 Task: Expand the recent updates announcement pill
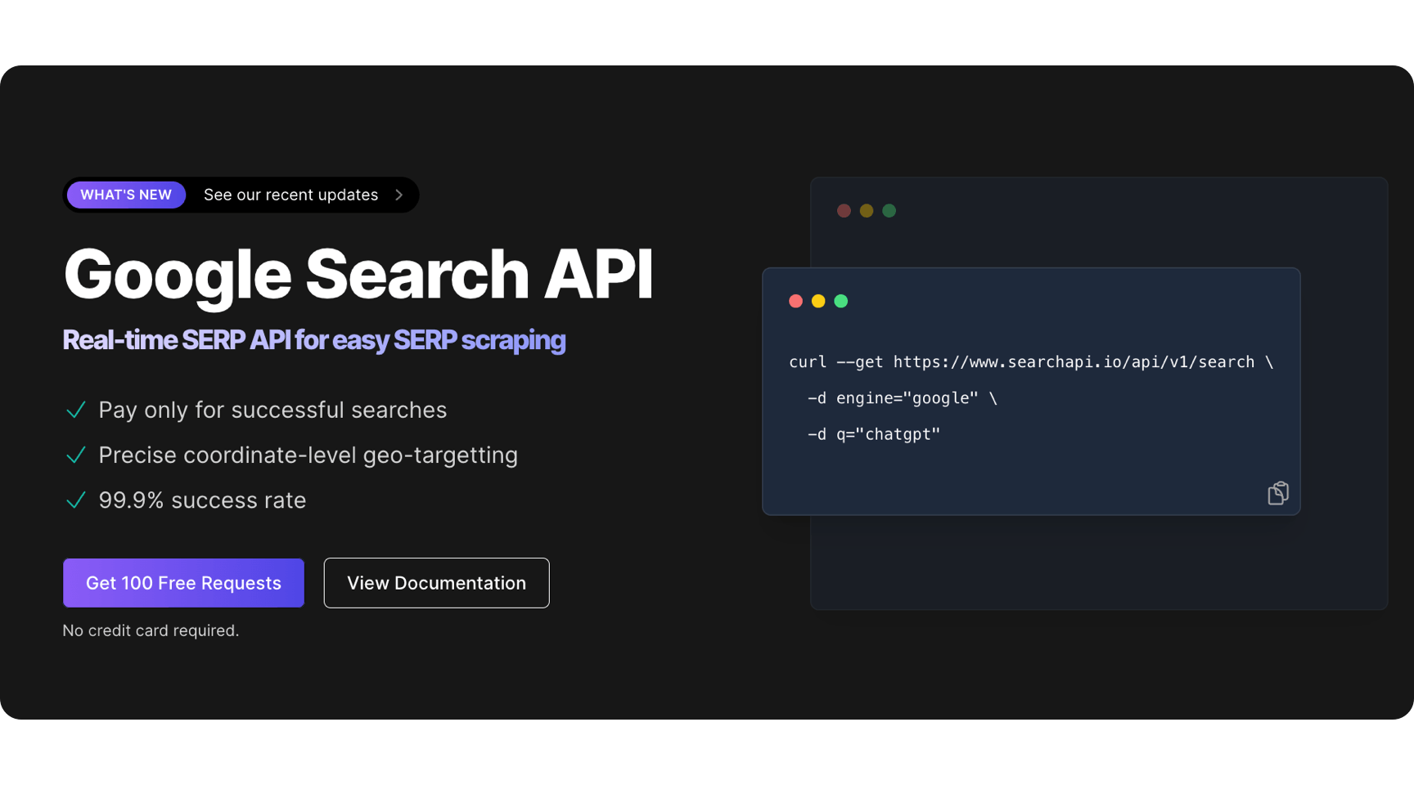[x=241, y=195]
